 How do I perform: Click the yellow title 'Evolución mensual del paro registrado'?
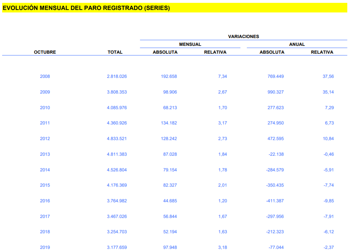86,8
